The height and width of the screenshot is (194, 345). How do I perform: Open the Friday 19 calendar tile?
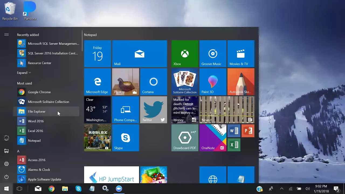click(x=98, y=54)
